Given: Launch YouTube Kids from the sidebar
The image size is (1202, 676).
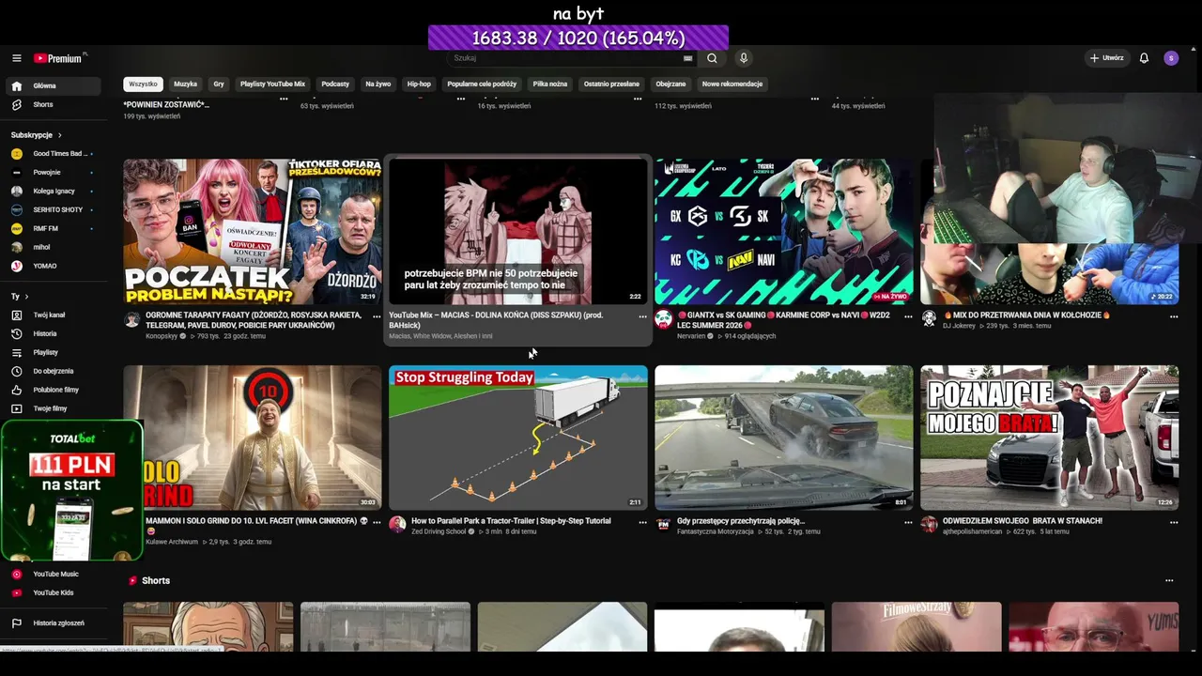Looking at the screenshot, I should (53, 592).
